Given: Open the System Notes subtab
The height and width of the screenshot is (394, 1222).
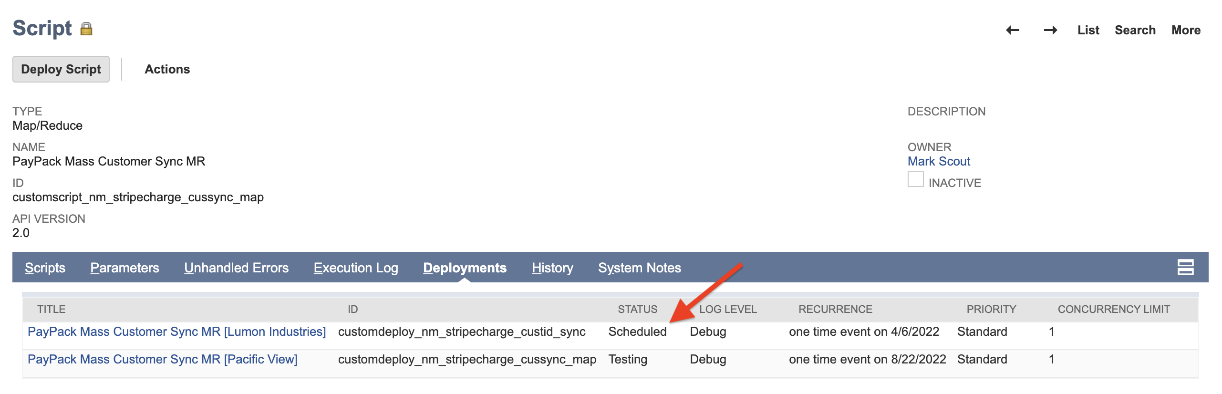Looking at the screenshot, I should [640, 268].
